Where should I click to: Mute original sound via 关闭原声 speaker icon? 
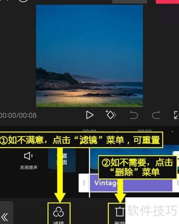[28, 156]
